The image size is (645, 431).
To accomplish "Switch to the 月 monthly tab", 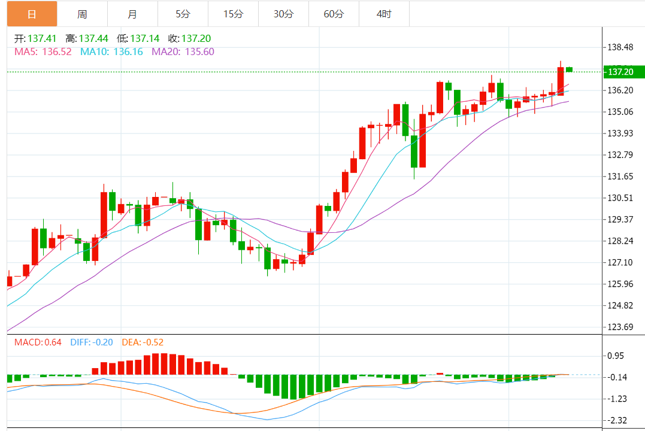I will click(x=132, y=14).
